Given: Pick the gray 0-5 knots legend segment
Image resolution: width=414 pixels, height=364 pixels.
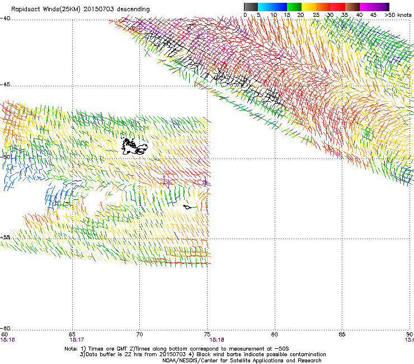Looking at the screenshot, I should coord(251,7).
